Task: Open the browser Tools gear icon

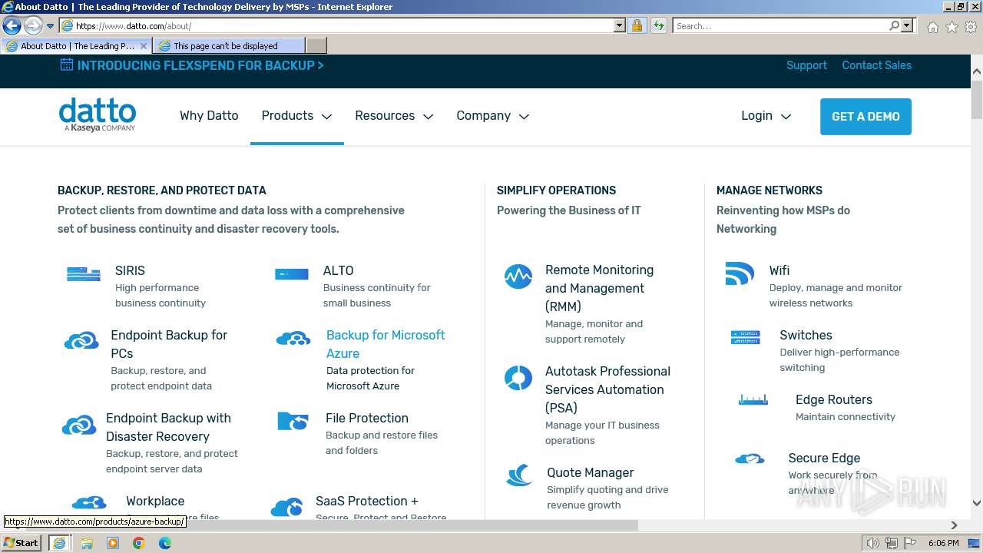Action: [971, 27]
